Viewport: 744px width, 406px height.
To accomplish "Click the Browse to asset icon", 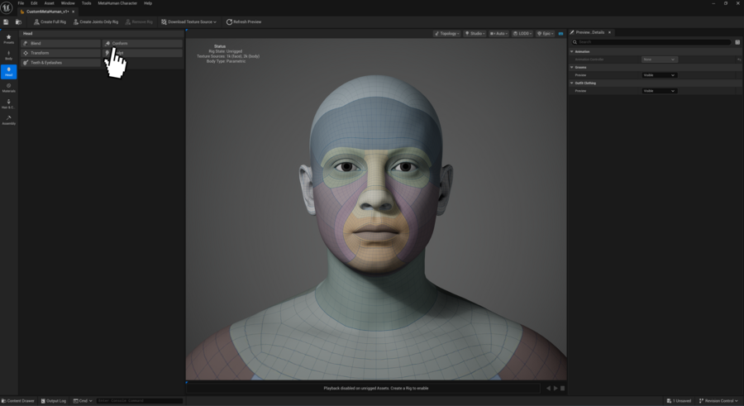I will coord(18,22).
